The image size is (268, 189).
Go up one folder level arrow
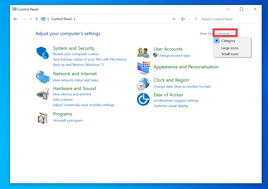coord(37,19)
